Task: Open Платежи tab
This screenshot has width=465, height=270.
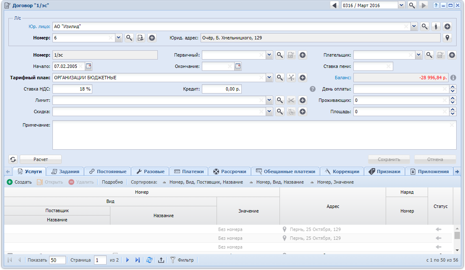Action: coord(189,171)
